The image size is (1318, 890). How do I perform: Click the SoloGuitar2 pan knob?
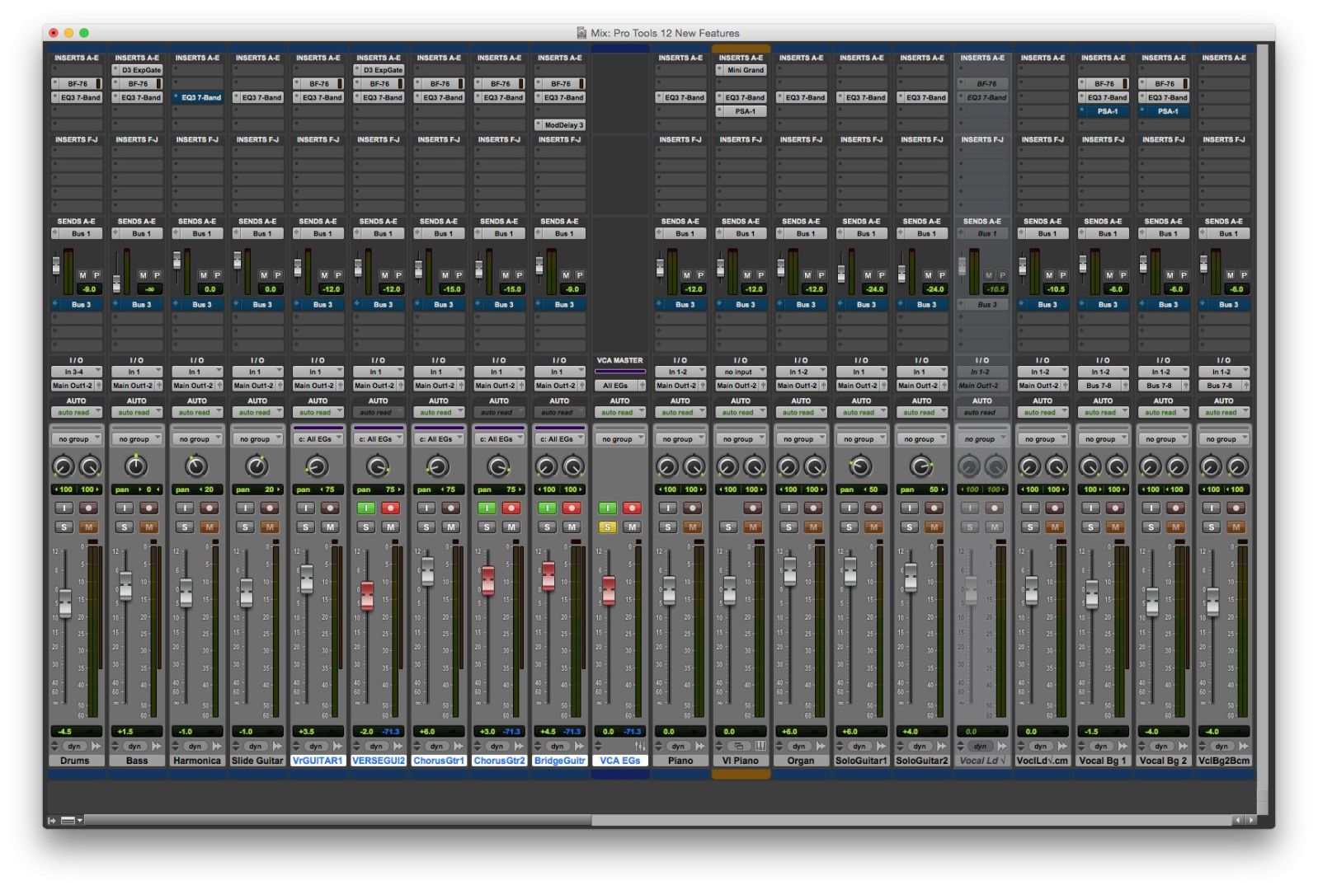pos(921,466)
